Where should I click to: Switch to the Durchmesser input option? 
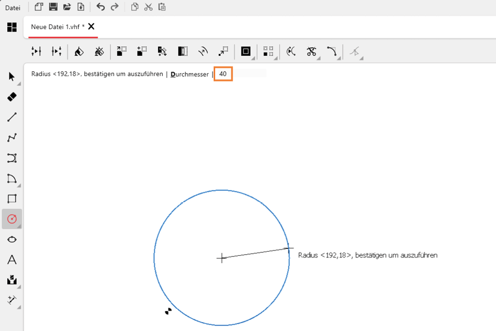[189, 74]
